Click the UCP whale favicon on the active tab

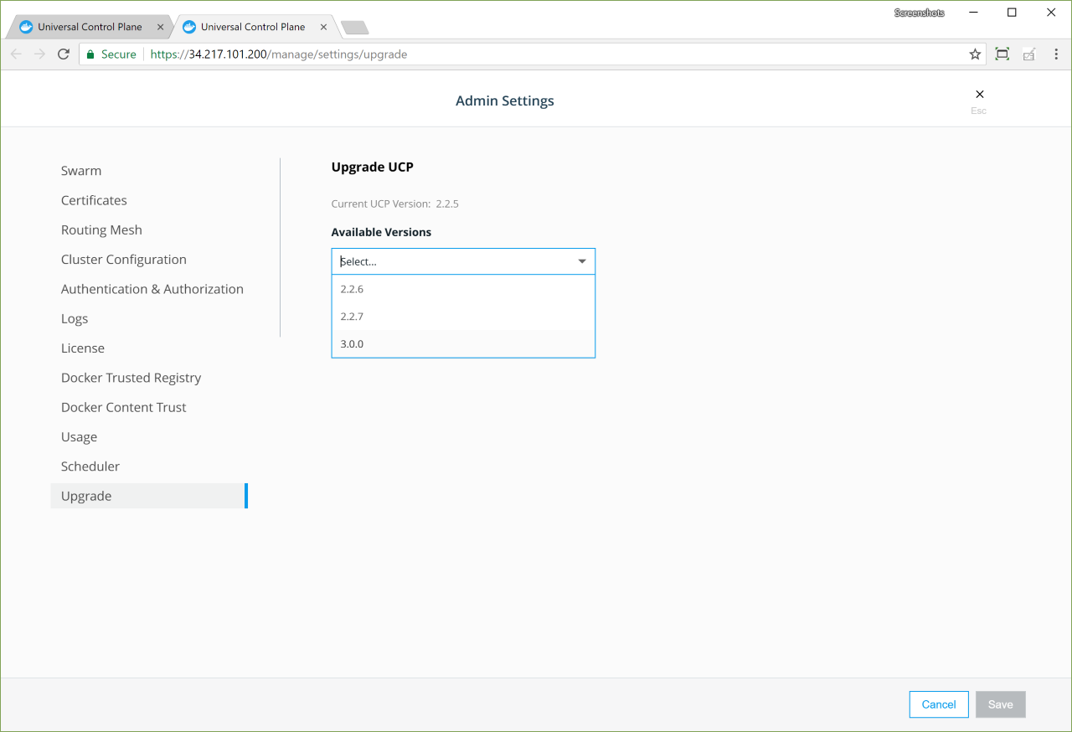tap(189, 26)
